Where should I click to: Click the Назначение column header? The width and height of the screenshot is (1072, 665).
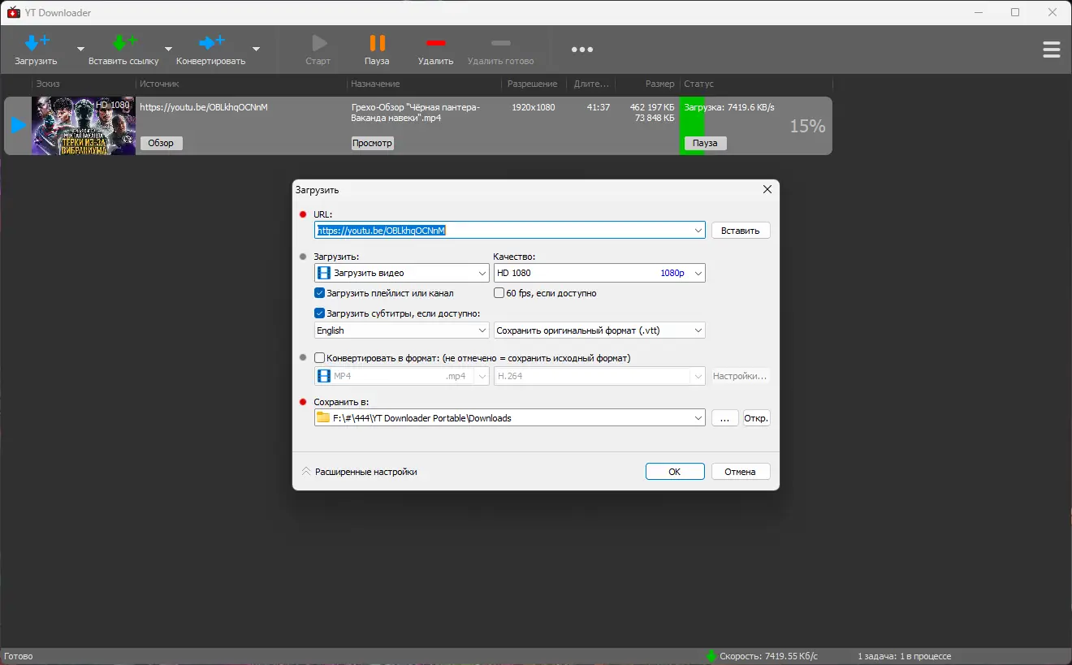pos(375,84)
